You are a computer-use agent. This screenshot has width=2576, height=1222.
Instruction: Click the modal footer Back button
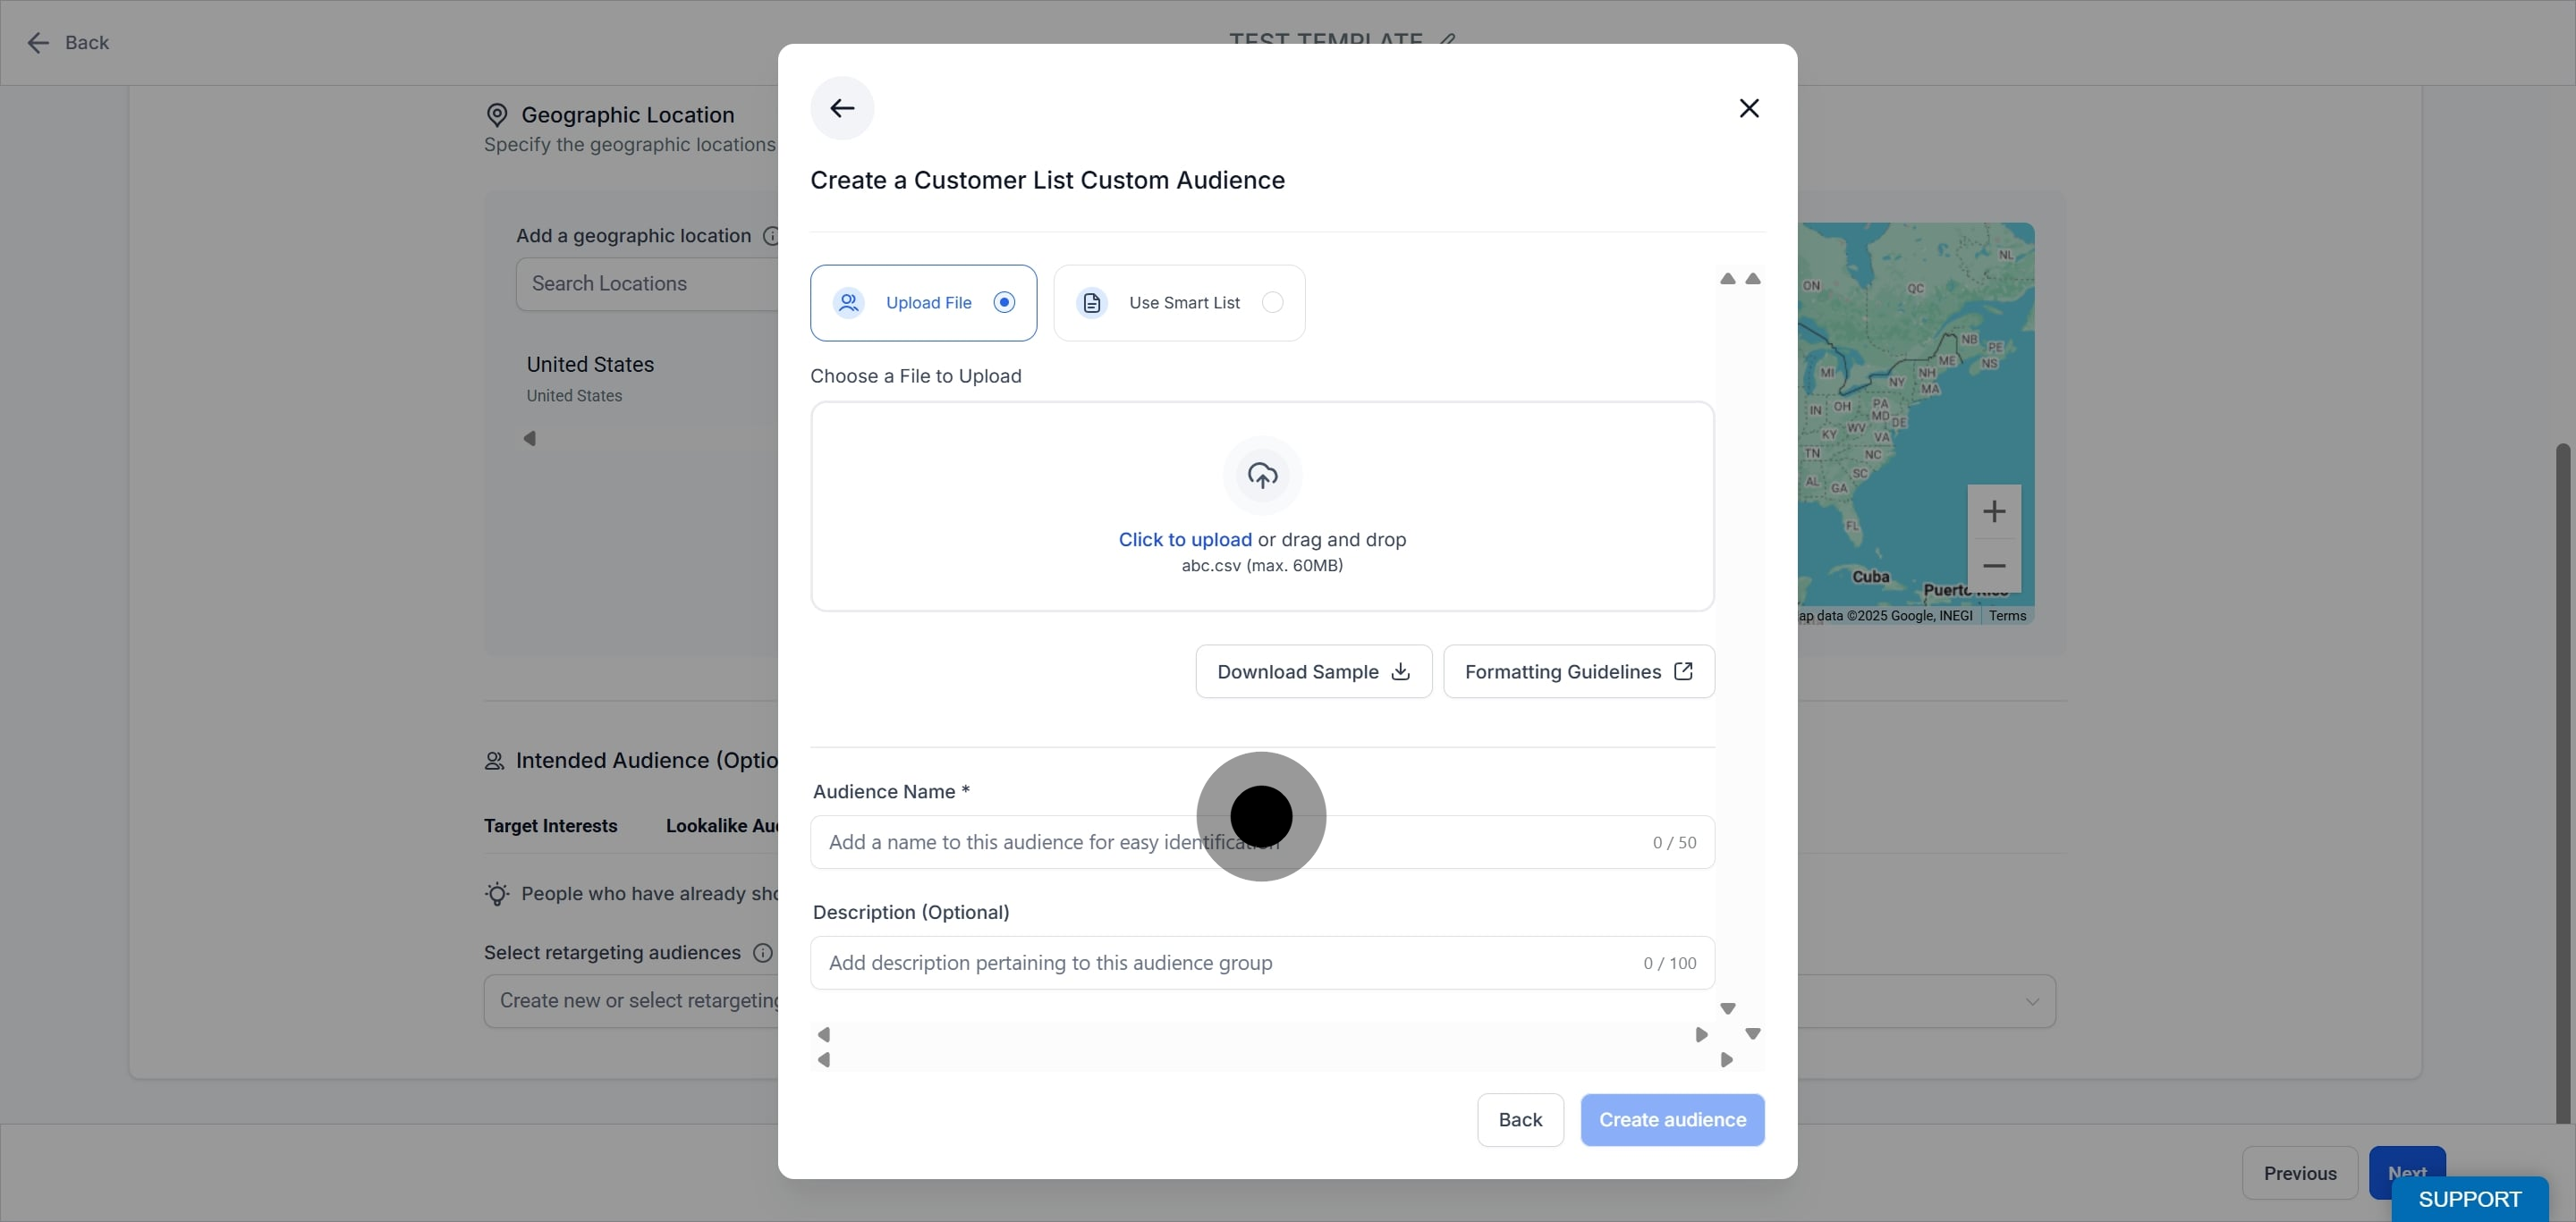click(1520, 1119)
